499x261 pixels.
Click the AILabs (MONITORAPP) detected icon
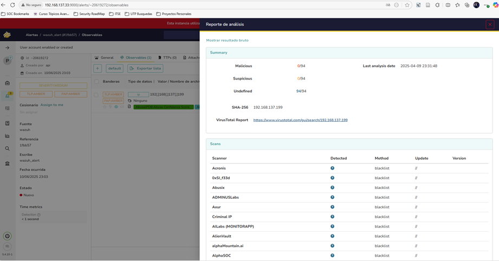pyautogui.click(x=332, y=226)
